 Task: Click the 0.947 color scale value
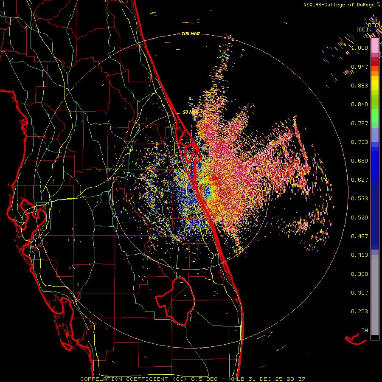pos(360,67)
